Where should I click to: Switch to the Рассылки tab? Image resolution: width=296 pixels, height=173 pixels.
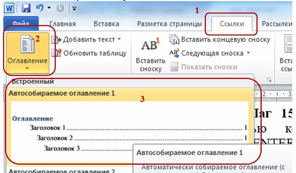click(277, 24)
